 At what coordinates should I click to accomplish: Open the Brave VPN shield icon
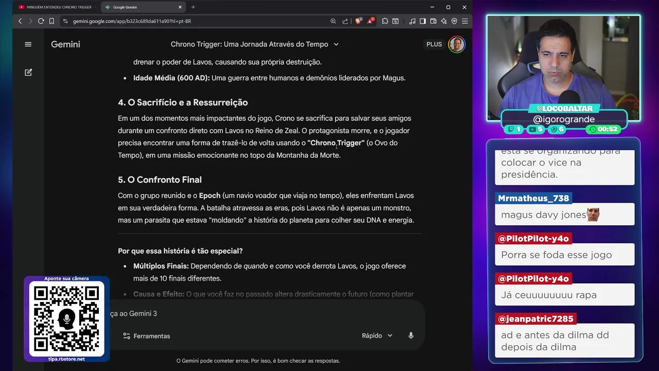[x=454, y=21]
